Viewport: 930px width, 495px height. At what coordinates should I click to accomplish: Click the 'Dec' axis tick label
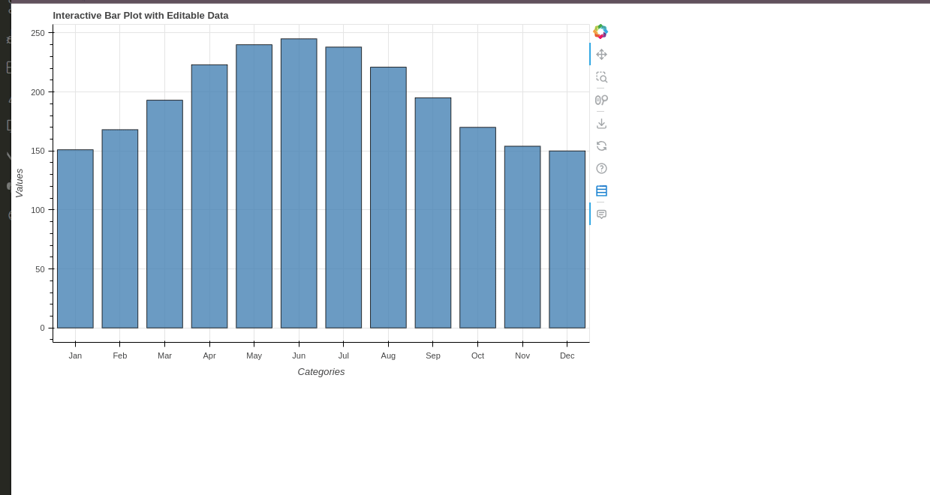coord(567,355)
